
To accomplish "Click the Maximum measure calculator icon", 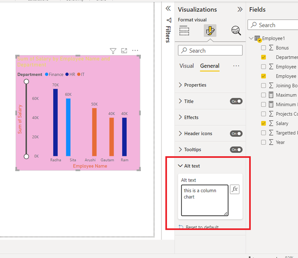I will [271, 95].
